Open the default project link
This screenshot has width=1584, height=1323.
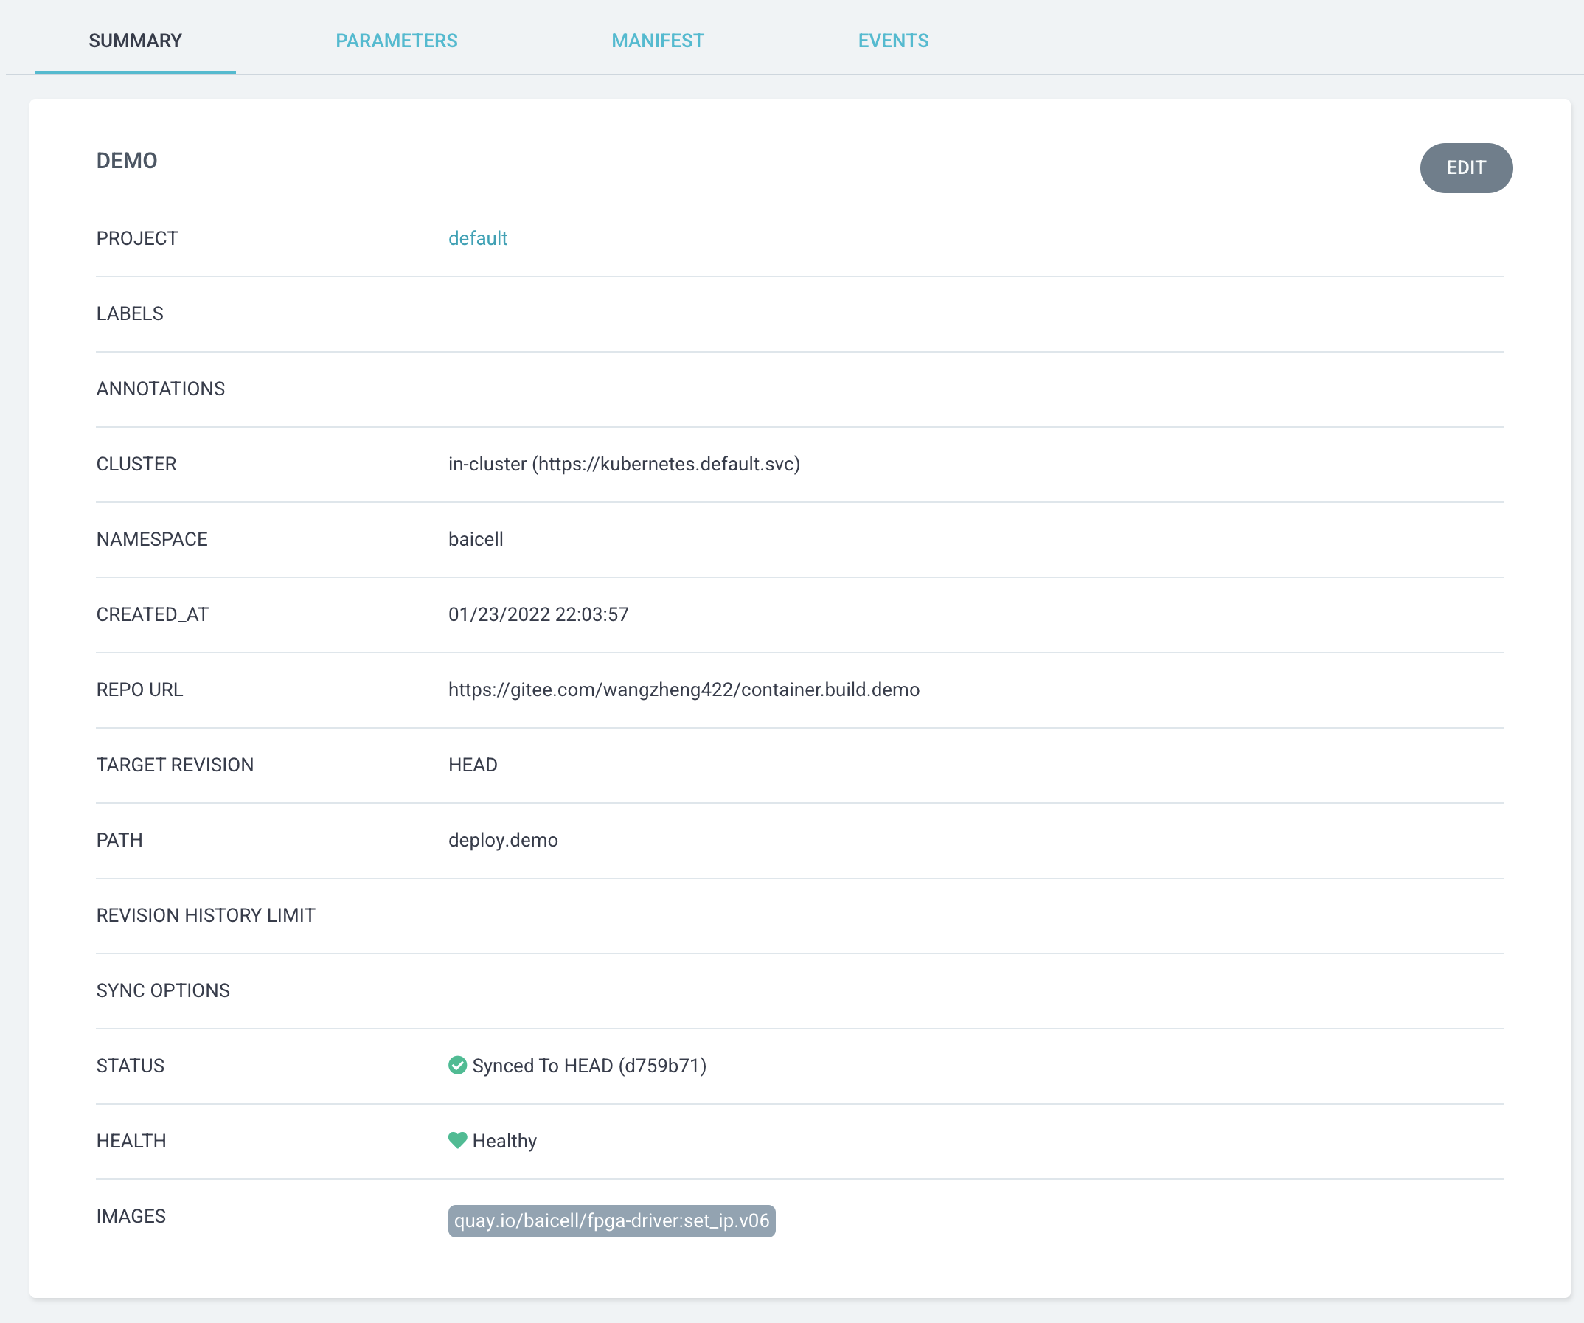477,238
